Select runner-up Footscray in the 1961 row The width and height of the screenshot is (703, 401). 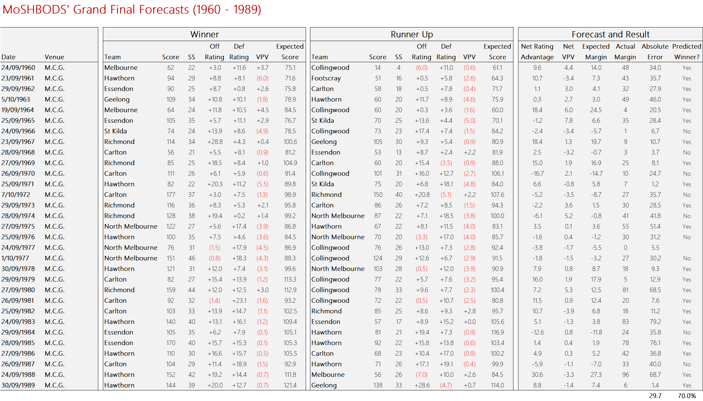click(326, 78)
